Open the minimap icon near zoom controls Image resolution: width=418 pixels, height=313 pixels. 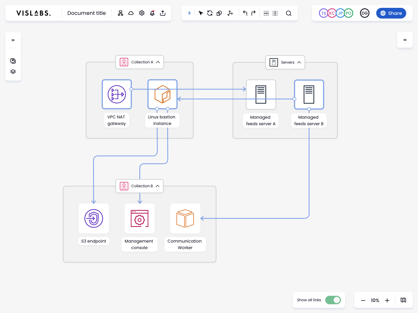pos(403,300)
